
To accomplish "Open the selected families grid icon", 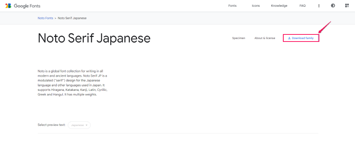I will pyautogui.click(x=347, y=6).
